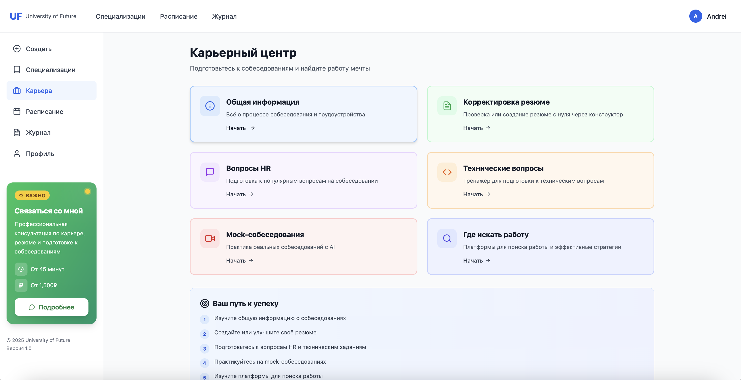Click the info icon in Общая информация card
The width and height of the screenshot is (741, 380).
[x=210, y=106]
